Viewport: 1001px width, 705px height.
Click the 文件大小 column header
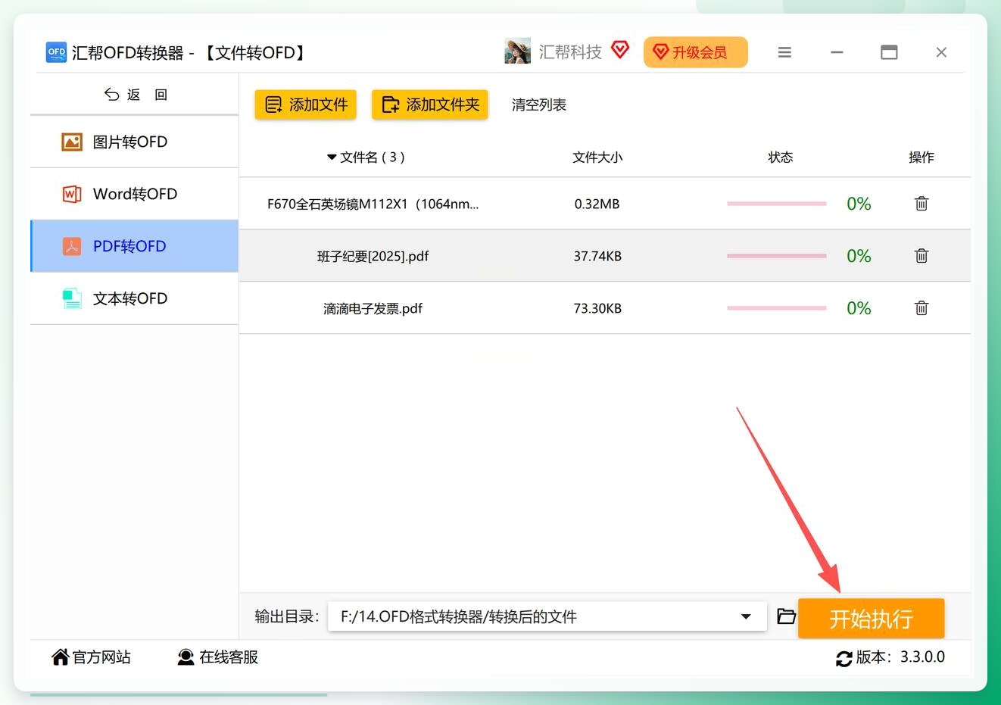[597, 157]
